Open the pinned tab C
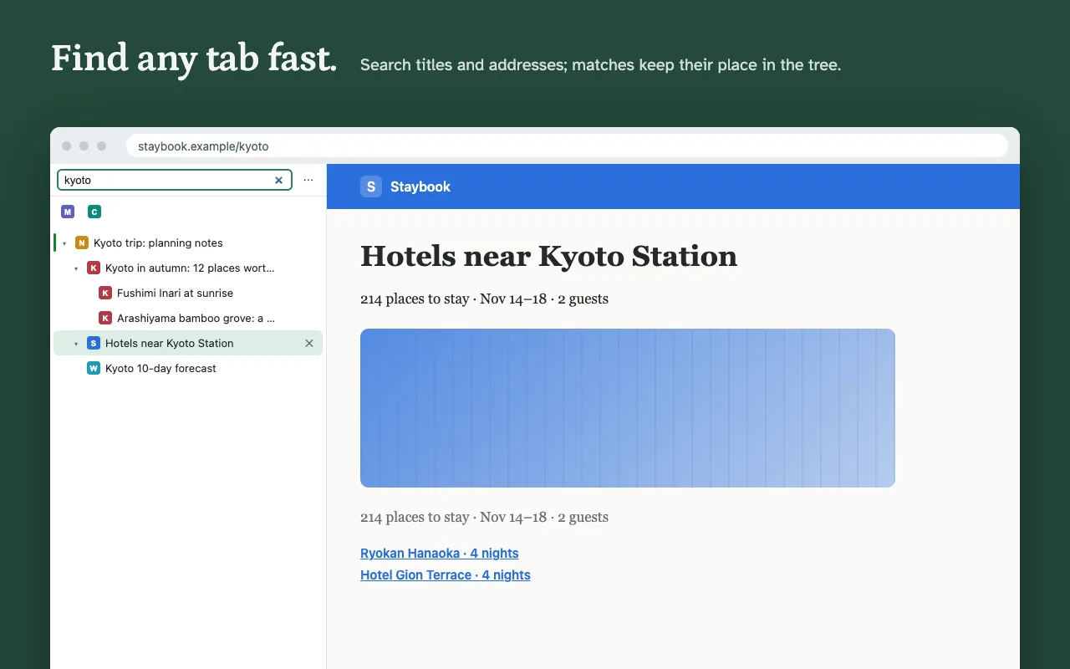This screenshot has height=669, width=1070. (94, 212)
